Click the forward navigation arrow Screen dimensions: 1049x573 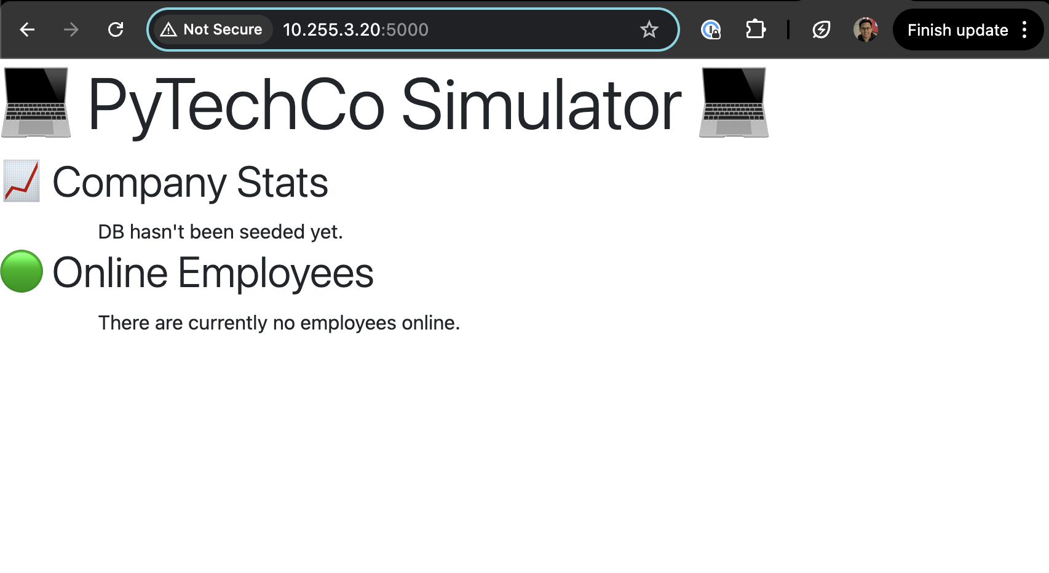(x=71, y=29)
